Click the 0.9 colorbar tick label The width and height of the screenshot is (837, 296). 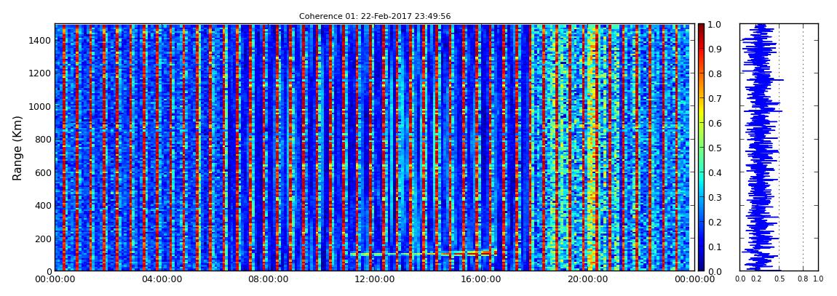pyautogui.click(x=716, y=49)
